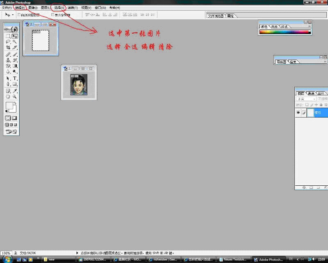This screenshot has width=328, height=263.
Task: Switch to the 通道 channels tab
Action: click(311, 94)
